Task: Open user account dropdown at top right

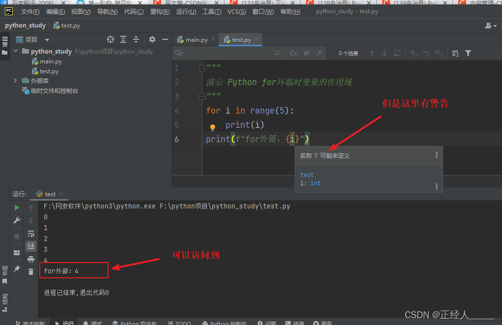Action: tap(491, 26)
